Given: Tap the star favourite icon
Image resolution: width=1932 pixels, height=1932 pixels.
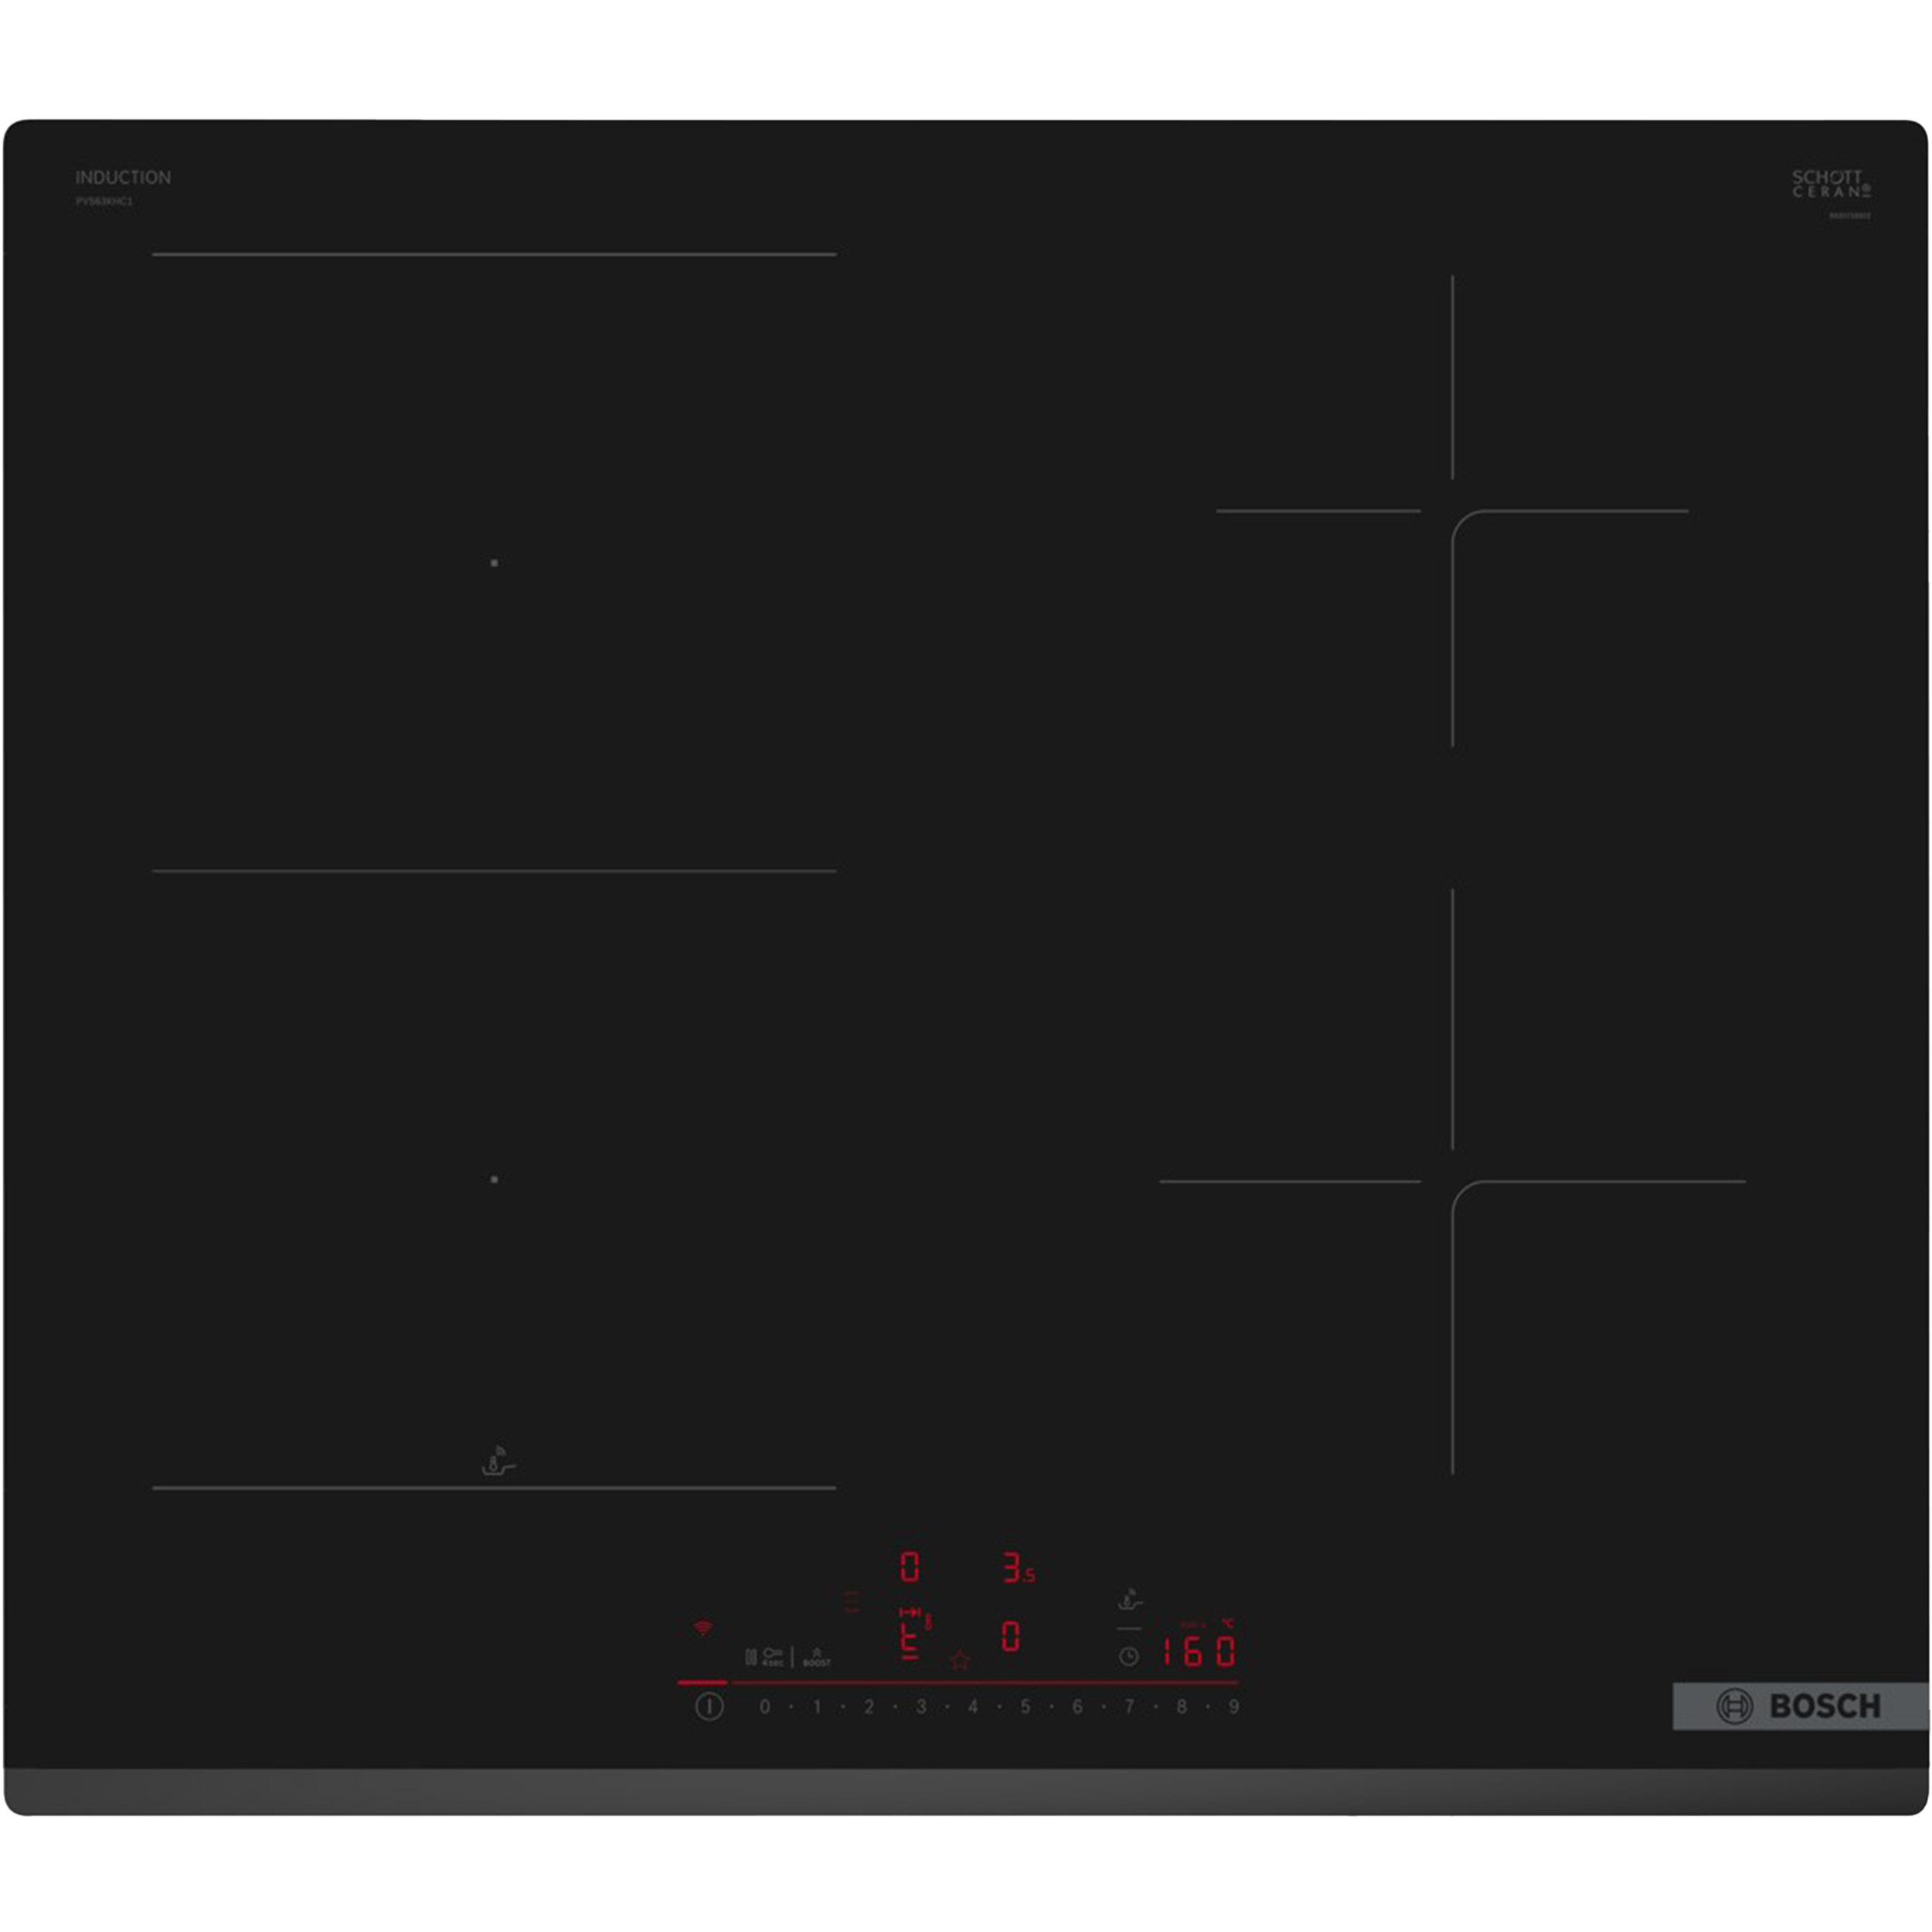Looking at the screenshot, I should point(960,1660).
